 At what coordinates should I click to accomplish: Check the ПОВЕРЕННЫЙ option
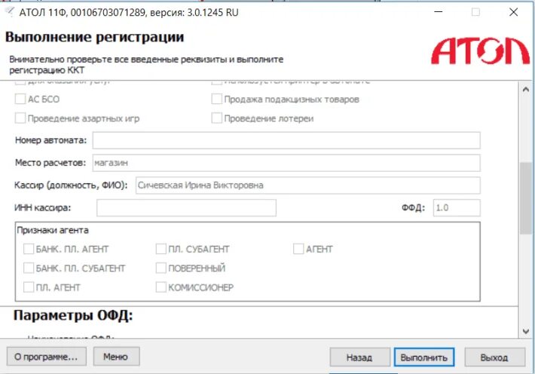tap(161, 268)
